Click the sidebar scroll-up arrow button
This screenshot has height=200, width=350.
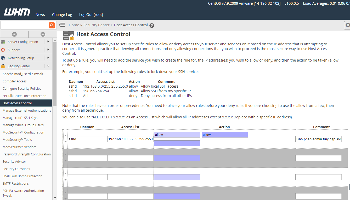pyautogui.click(x=14, y=34)
